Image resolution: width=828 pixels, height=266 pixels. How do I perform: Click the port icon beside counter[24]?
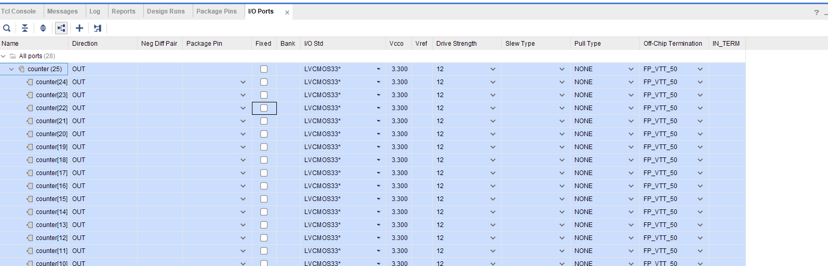point(30,82)
